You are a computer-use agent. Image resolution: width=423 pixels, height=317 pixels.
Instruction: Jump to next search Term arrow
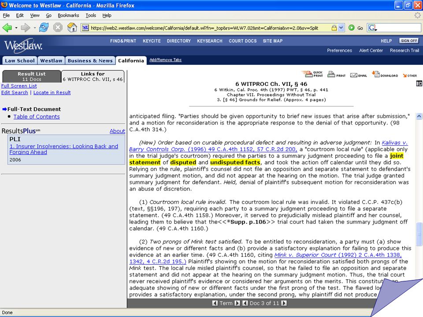click(x=237, y=303)
